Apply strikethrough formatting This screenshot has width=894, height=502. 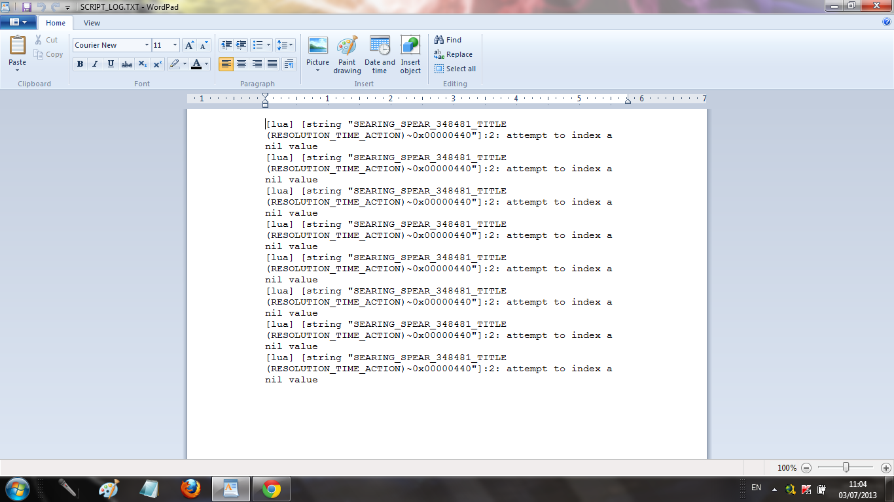(127, 64)
